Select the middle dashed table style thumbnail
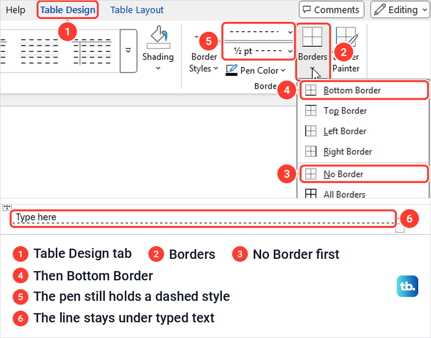The width and height of the screenshot is (431, 338). (39, 51)
